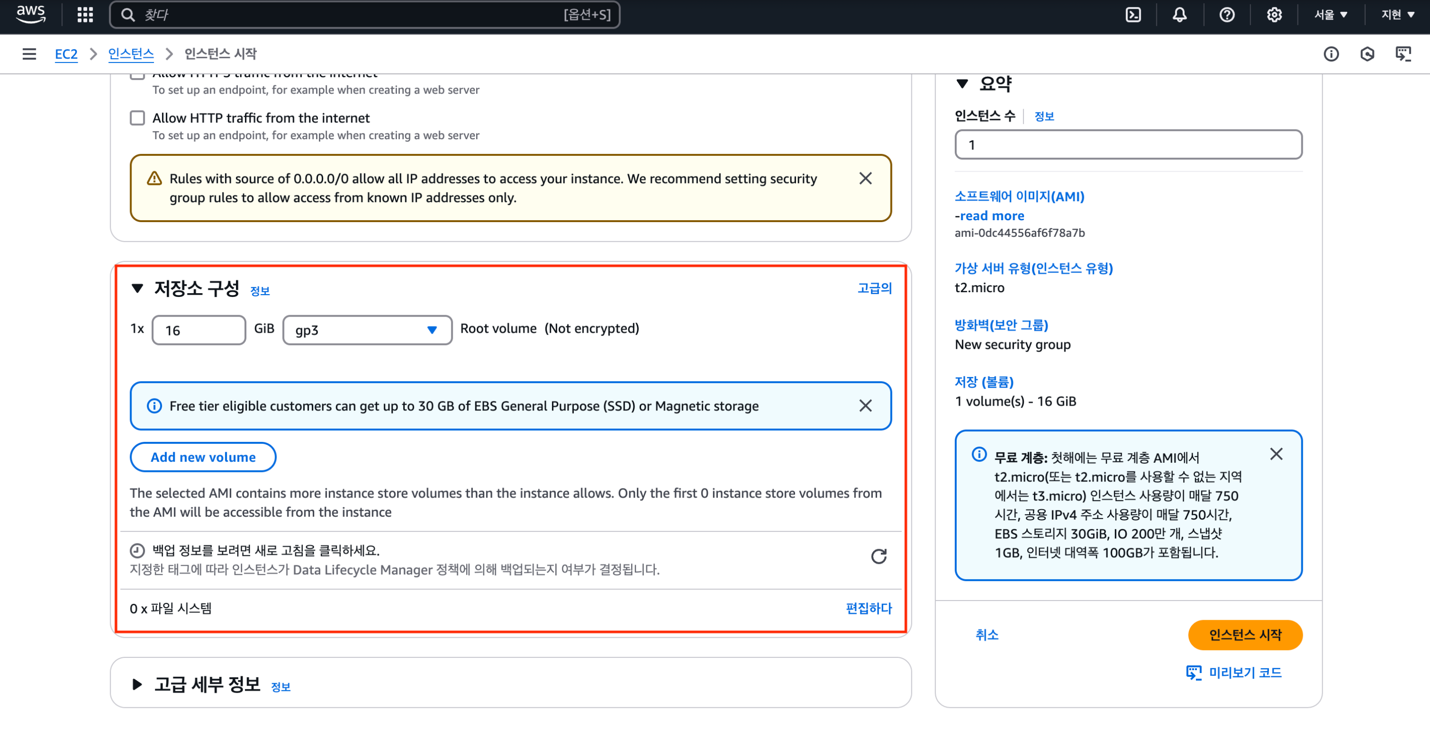This screenshot has height=745, width=1430.
Task: Open the settings gear in the top bar
Action: coord(1274,14)
